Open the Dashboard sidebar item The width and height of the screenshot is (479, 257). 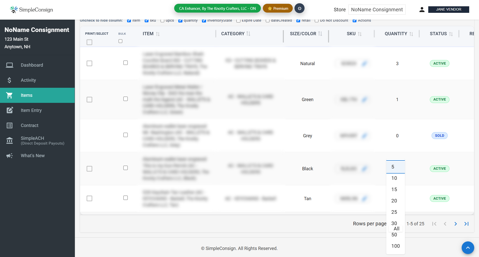[37, 65]
